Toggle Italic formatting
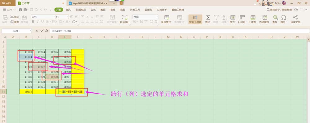The image size is (310, 123). [x=38, y=22]
